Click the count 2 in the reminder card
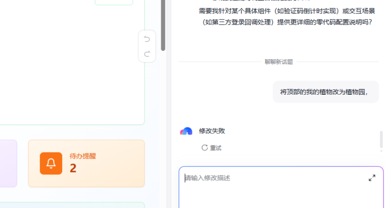The height and width of the screenshot is (208, 385). (73, 168)
